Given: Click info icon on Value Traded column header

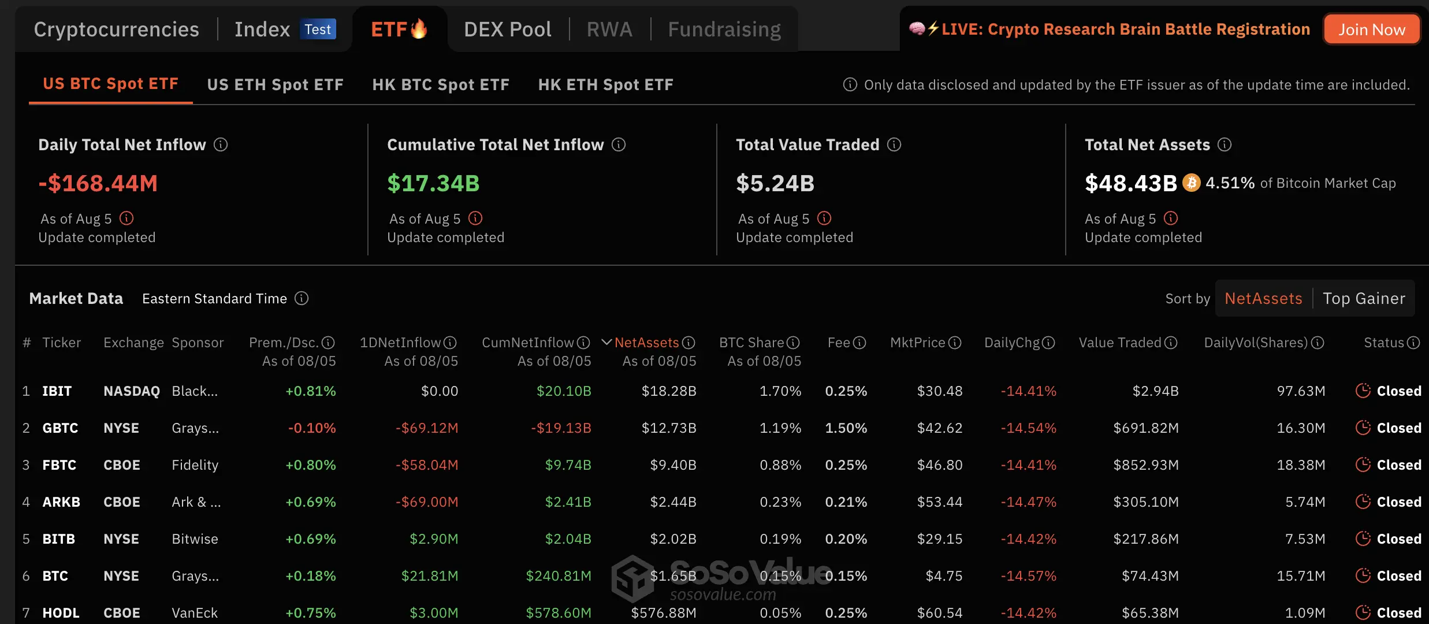Looking at the screenshot, I should [x=1171, y=343].
